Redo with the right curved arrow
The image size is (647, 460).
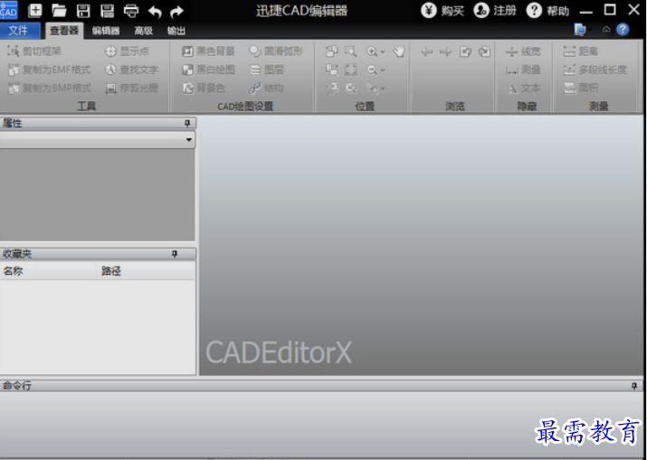coord(176,11)
